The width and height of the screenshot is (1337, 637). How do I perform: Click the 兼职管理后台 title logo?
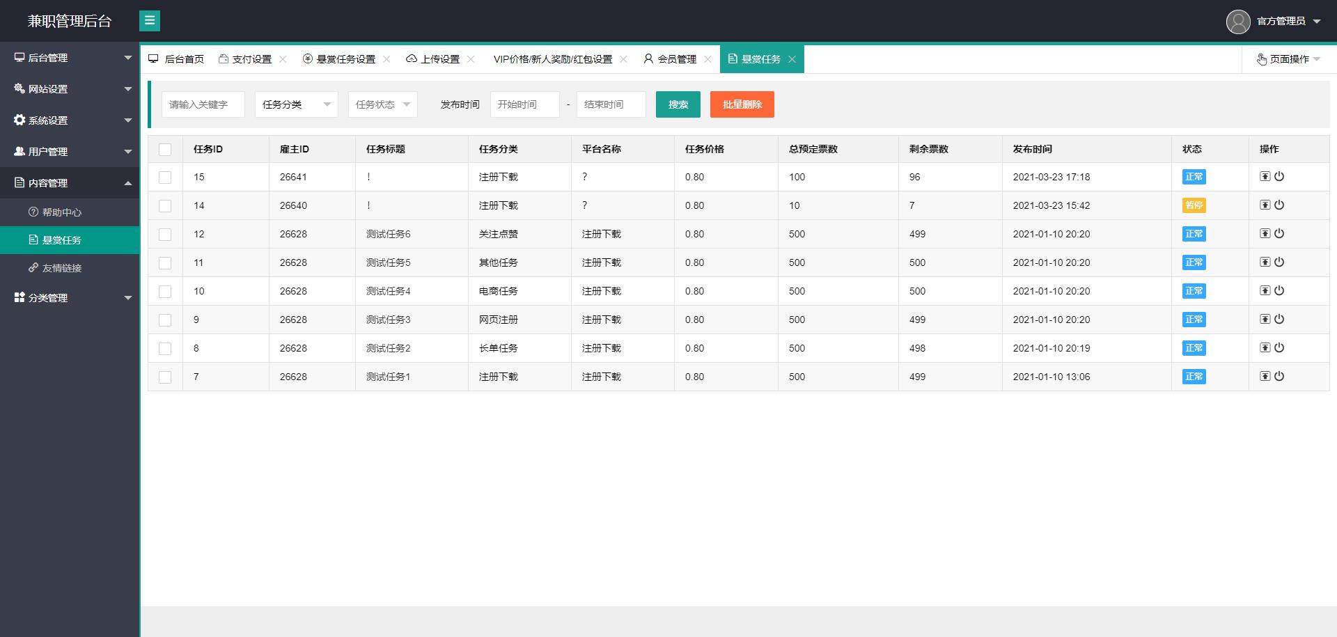tap(70, 21)
